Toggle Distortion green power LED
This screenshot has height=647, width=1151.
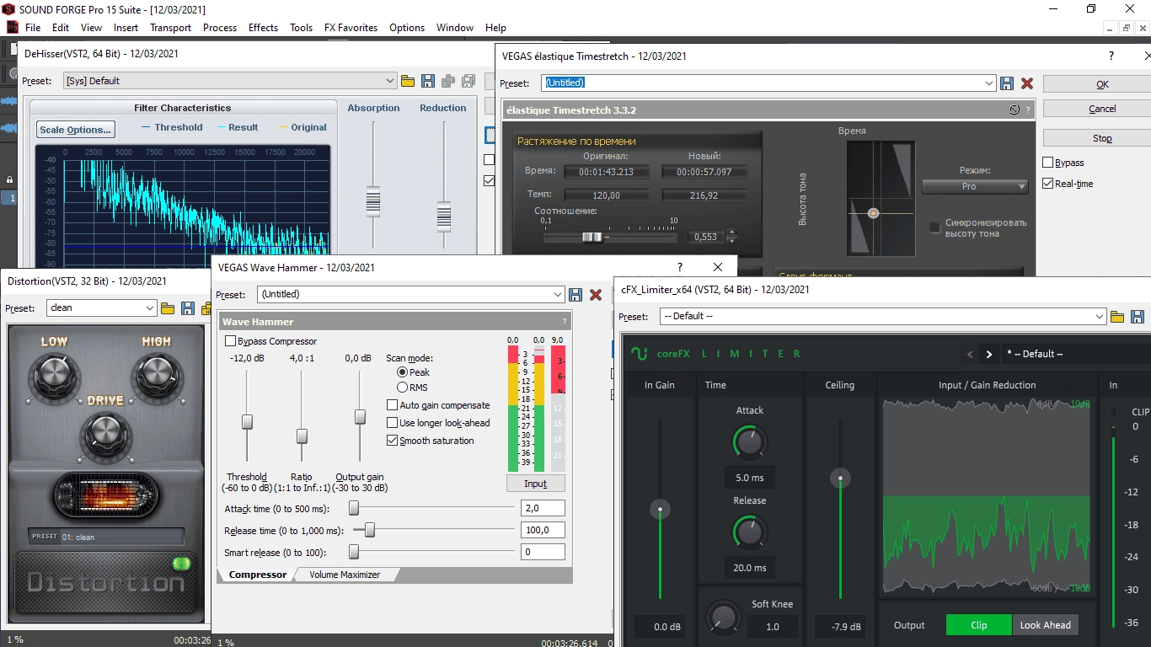coord(180,564)
